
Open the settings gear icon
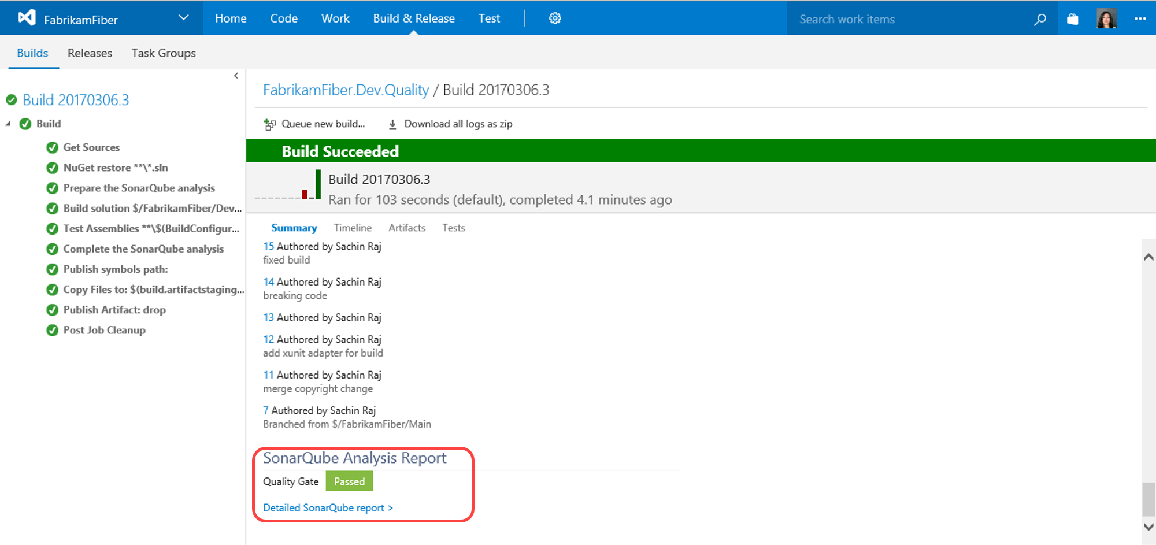[555, 18]
